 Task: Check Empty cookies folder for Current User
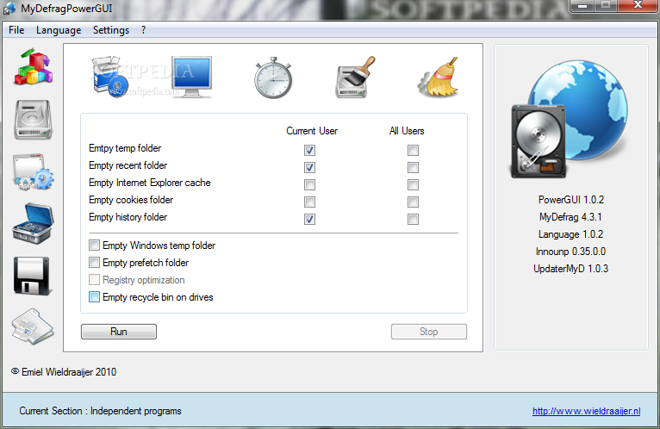[x=310, y=202]
